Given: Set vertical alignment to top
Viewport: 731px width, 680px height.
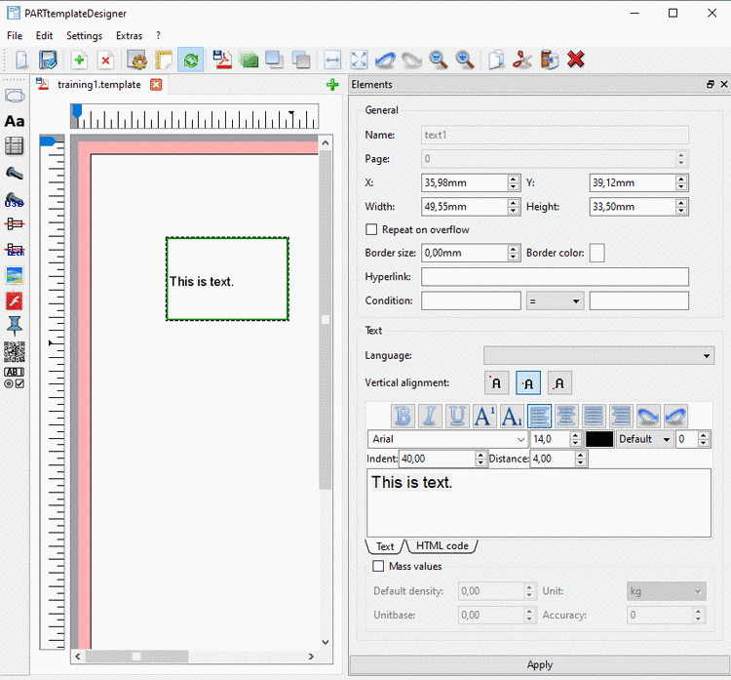Looking at the screenshot, I should pos(496,383).
